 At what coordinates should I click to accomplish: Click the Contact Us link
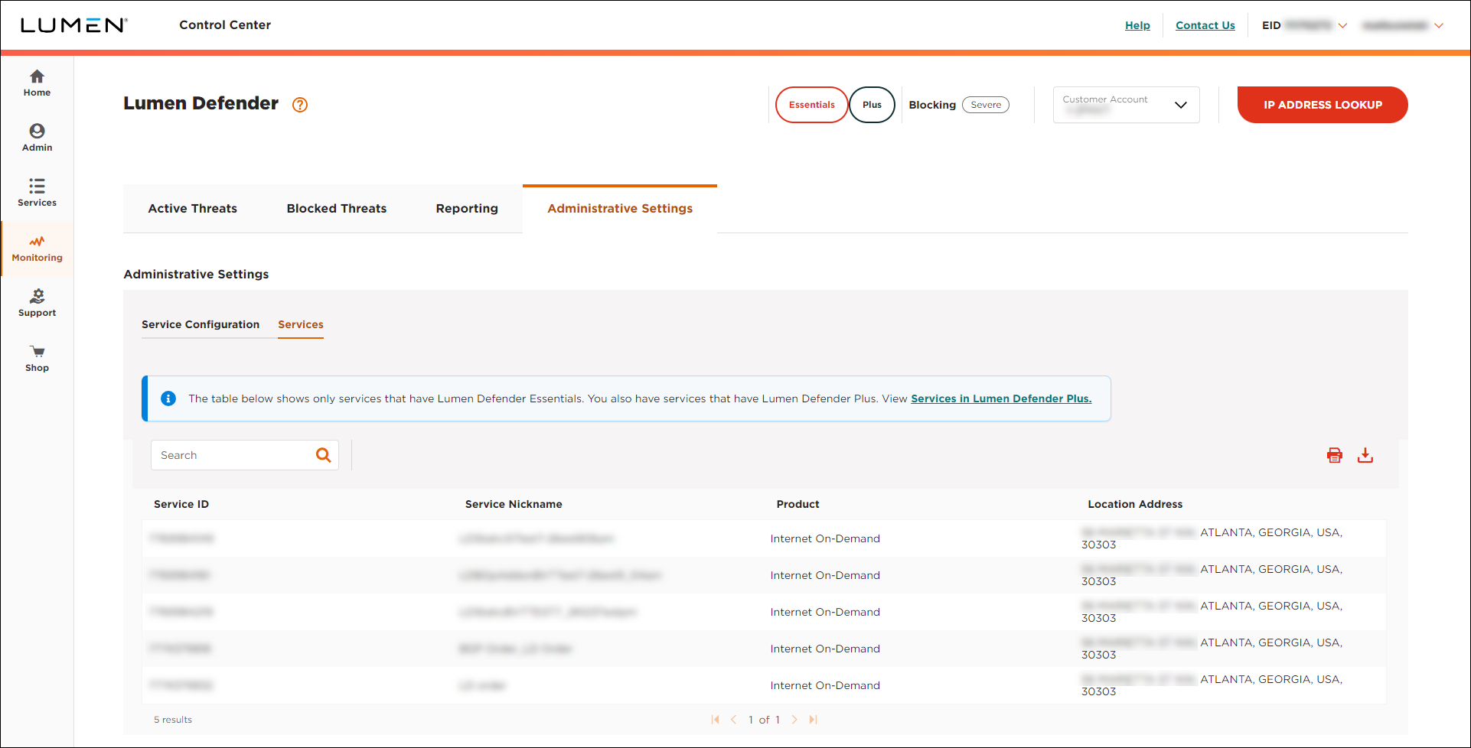click(x=1205, y=25)
